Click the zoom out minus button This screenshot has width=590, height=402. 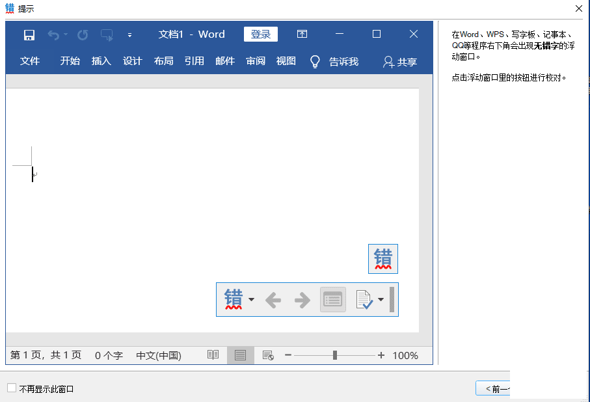coord(288,355)
